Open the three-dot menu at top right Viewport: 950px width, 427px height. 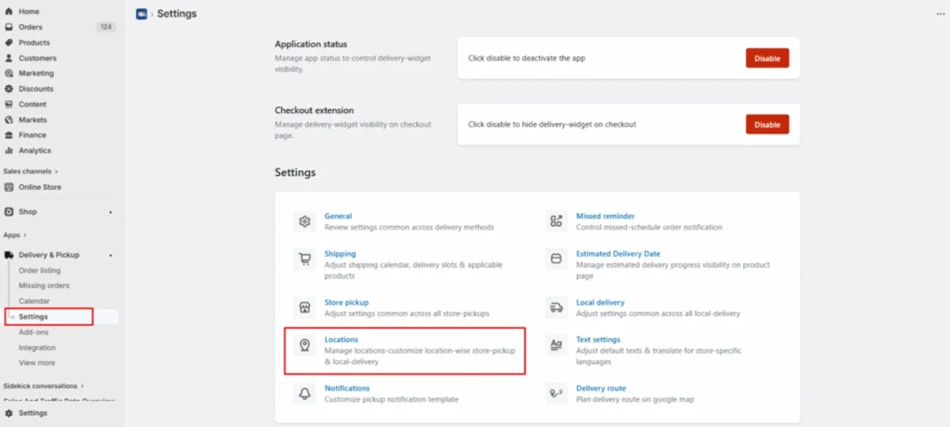coord(941,14)
